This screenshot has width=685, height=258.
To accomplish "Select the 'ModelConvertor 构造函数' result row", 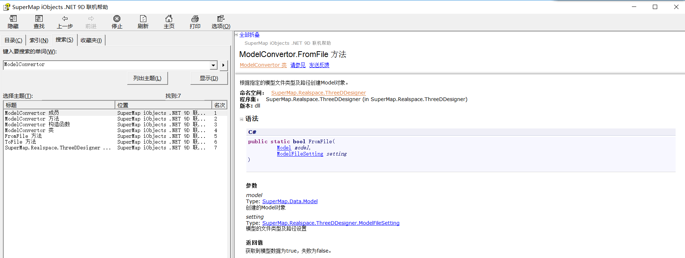I will (x=115, y=124).
